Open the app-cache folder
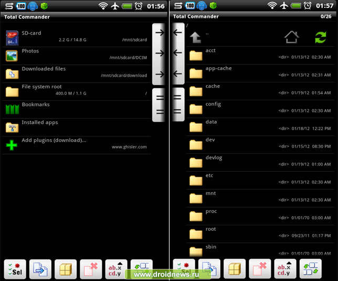The height and width of the screenshot is (281, 338). [260, 73]
